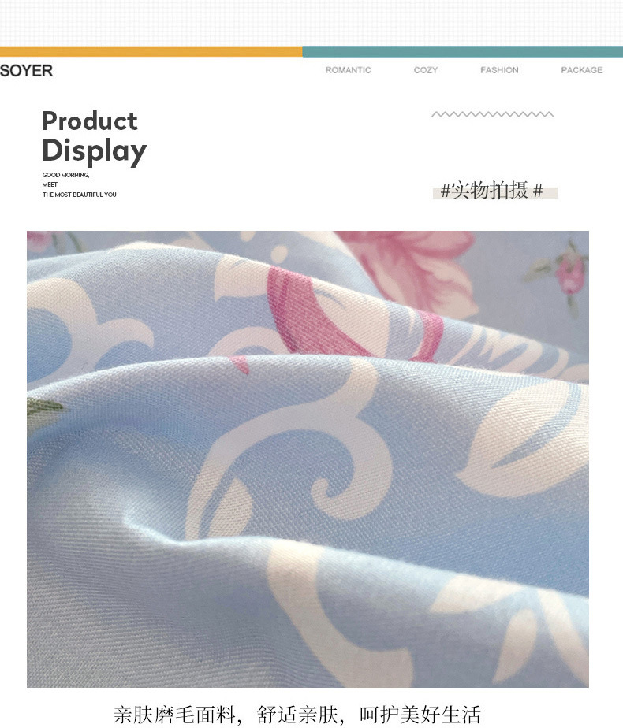Click the GOOD MORNING tagline text
This screenshot has height=728, width=623.
[x=65, y=175]
